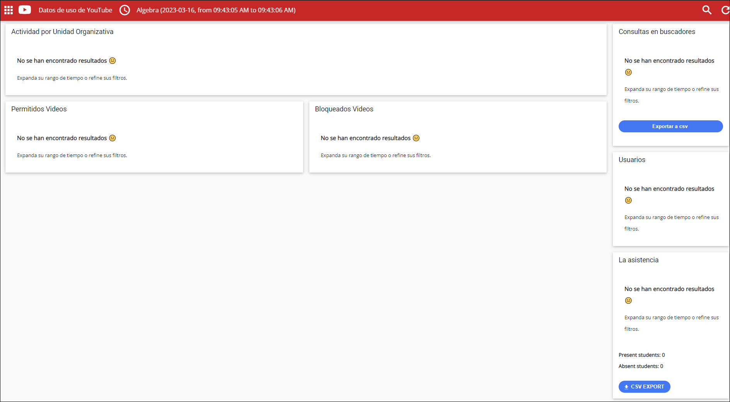Select the Algebra time range text
730x402 pixels.
pos(216,10)
